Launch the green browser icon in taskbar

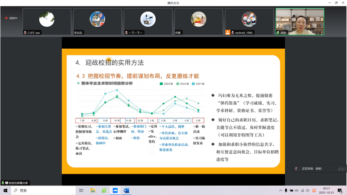[x=104, y=190]
